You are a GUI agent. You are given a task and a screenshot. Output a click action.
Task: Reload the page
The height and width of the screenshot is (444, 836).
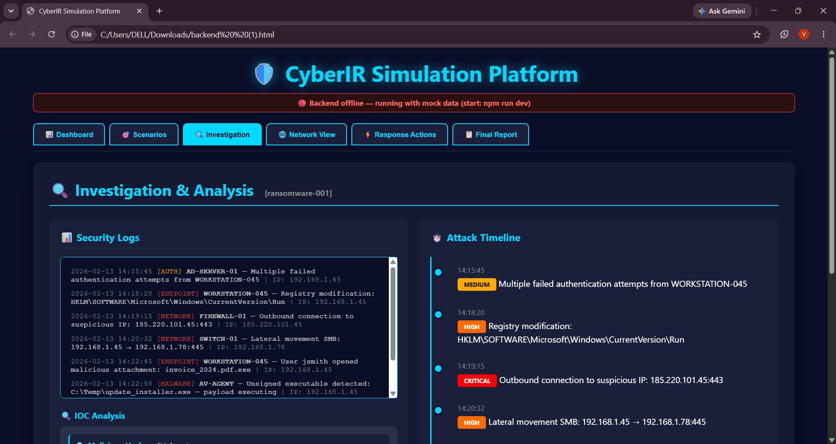[x=51, y=34]
